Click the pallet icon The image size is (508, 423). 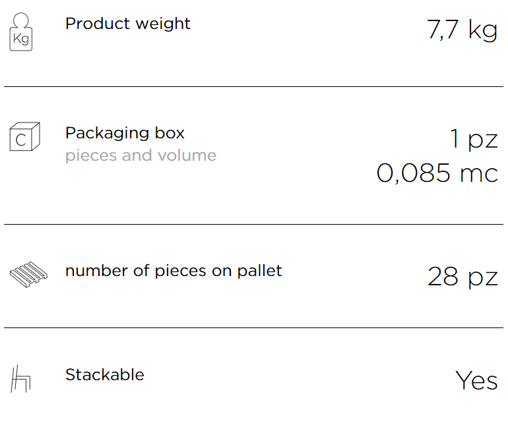[28, 275]
